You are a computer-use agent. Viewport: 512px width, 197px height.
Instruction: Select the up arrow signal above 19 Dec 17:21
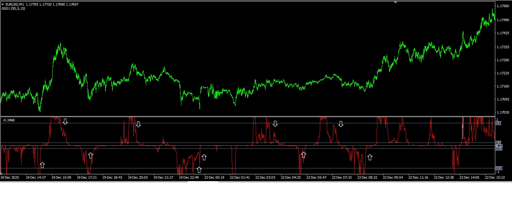click(x=91, y=155)
